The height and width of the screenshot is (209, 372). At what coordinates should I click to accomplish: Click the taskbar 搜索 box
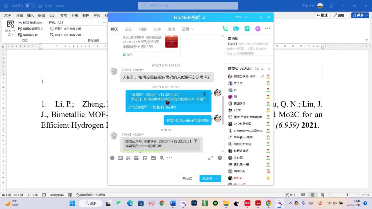pos(91,203)
